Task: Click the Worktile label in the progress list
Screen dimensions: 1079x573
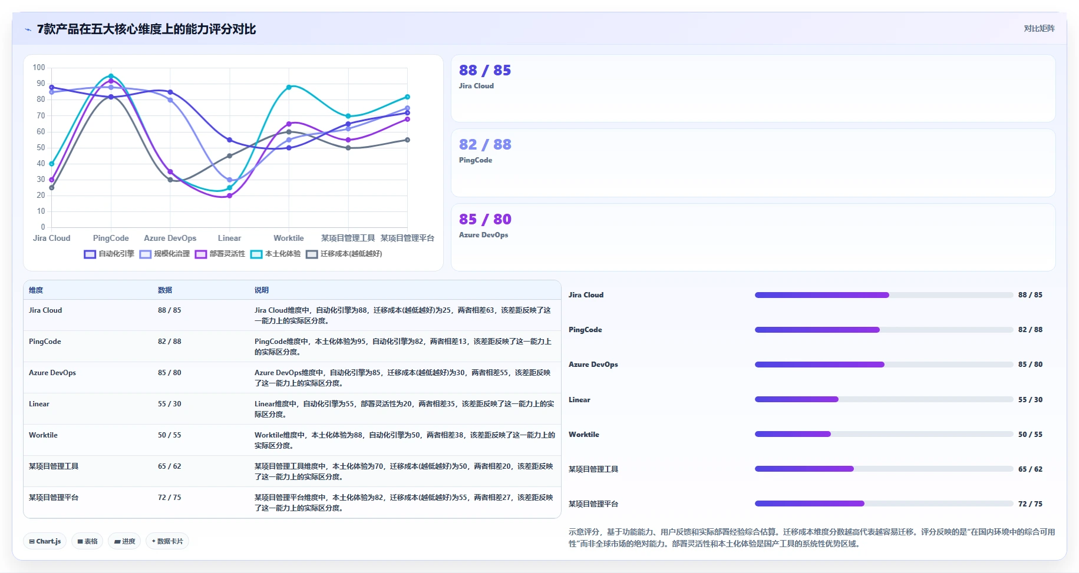Action: (584, 435)
